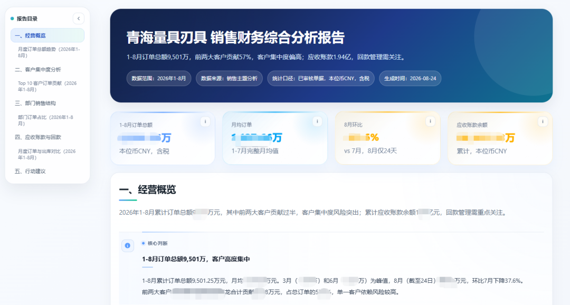Jump to 二、客户集中度分析 section
The image size is (570, 305).
pos(38,70)
